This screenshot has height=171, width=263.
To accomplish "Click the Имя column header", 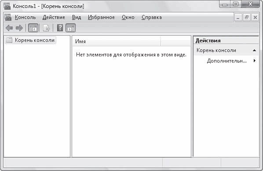I will [117, 41].
